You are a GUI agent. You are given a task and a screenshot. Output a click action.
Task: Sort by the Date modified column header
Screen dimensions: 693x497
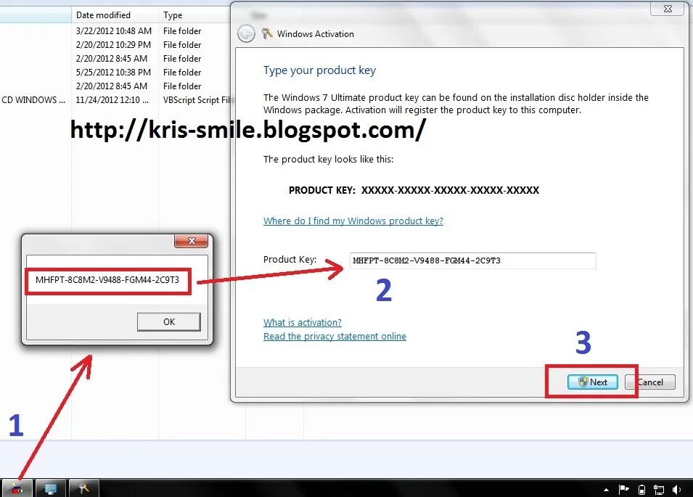click(115, 15)
